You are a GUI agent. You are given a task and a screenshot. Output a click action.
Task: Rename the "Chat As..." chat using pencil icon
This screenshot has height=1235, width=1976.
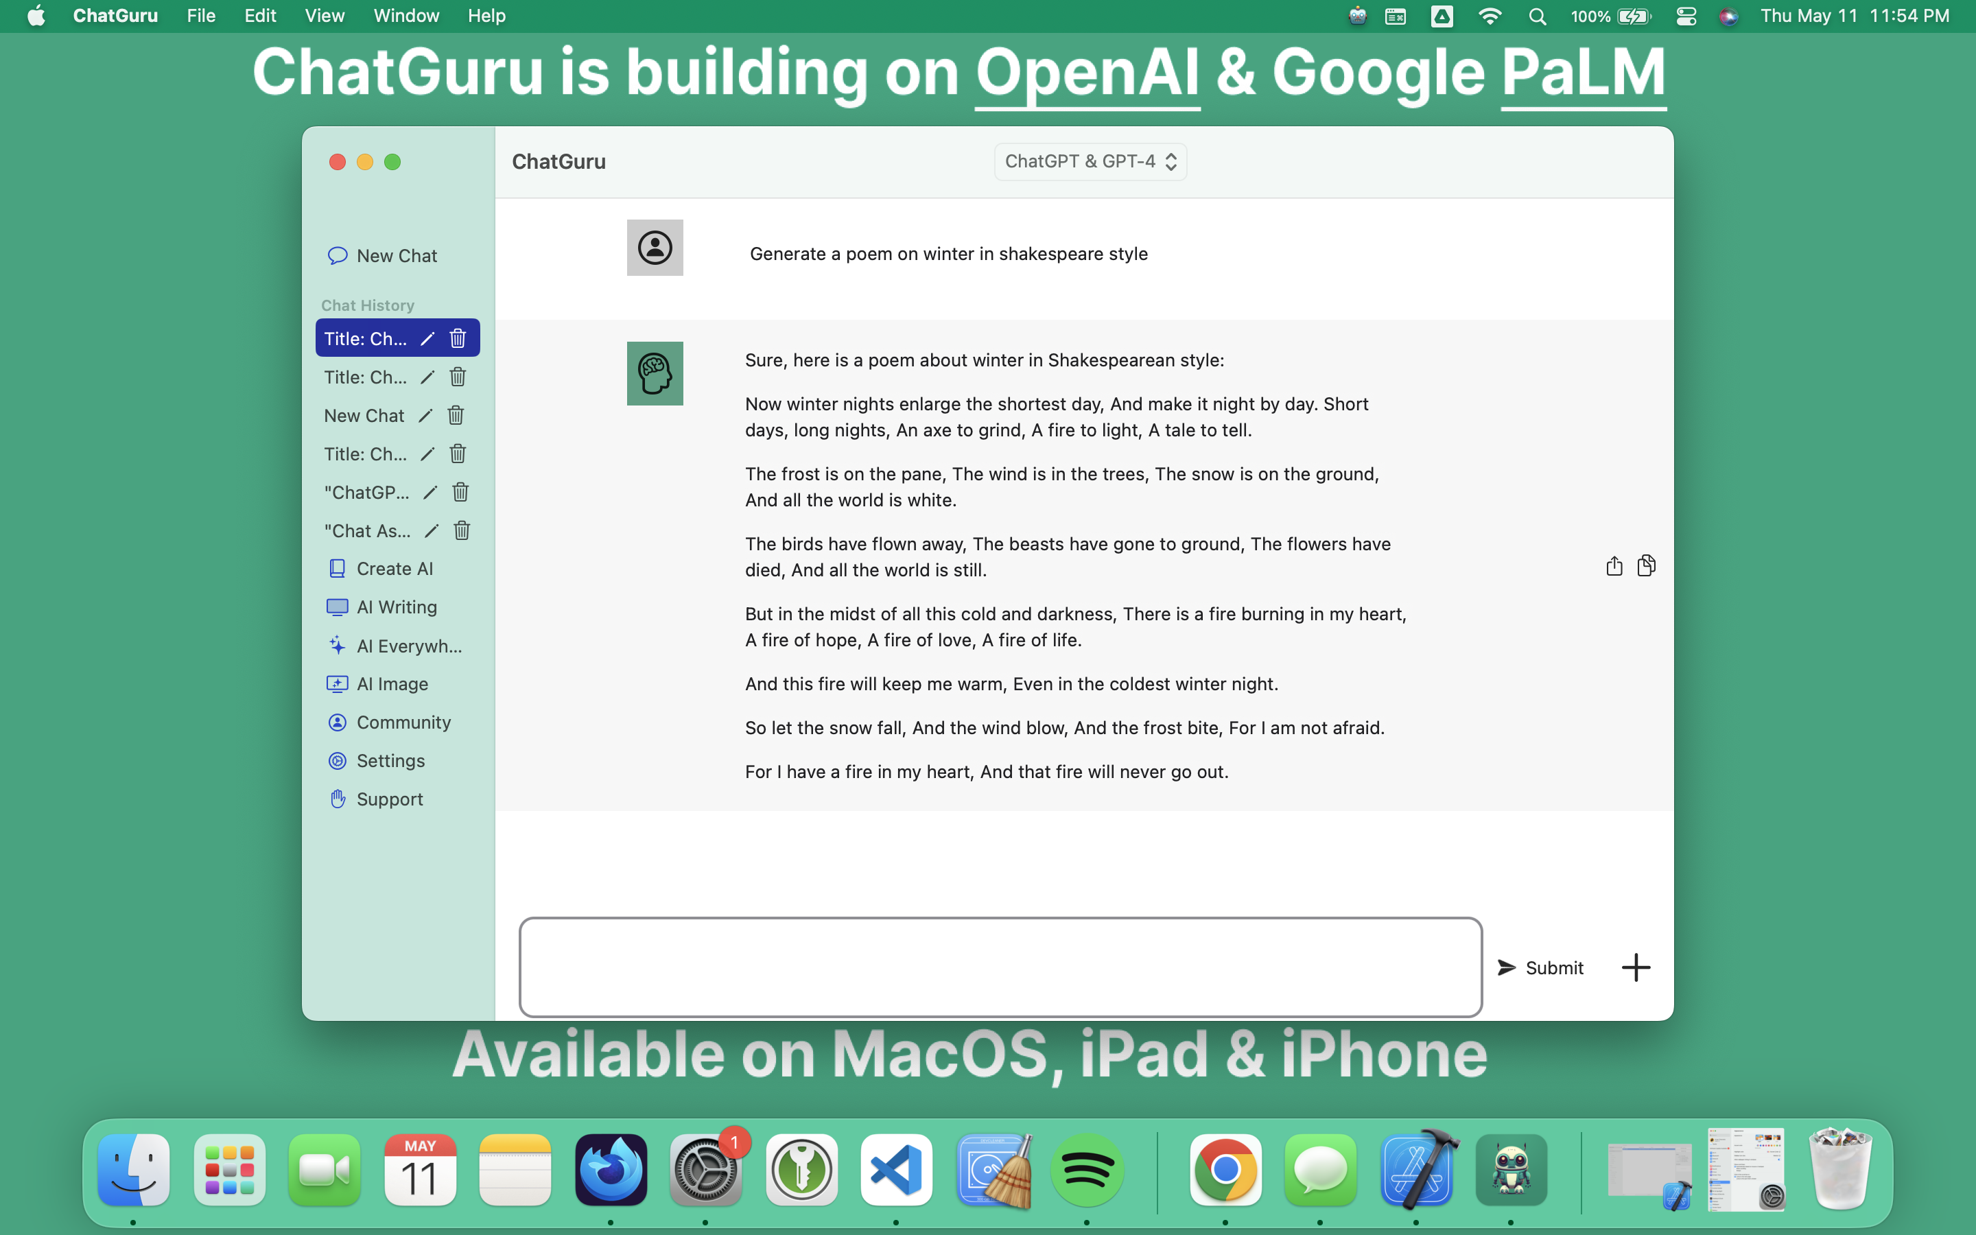(x=431, y=531)
